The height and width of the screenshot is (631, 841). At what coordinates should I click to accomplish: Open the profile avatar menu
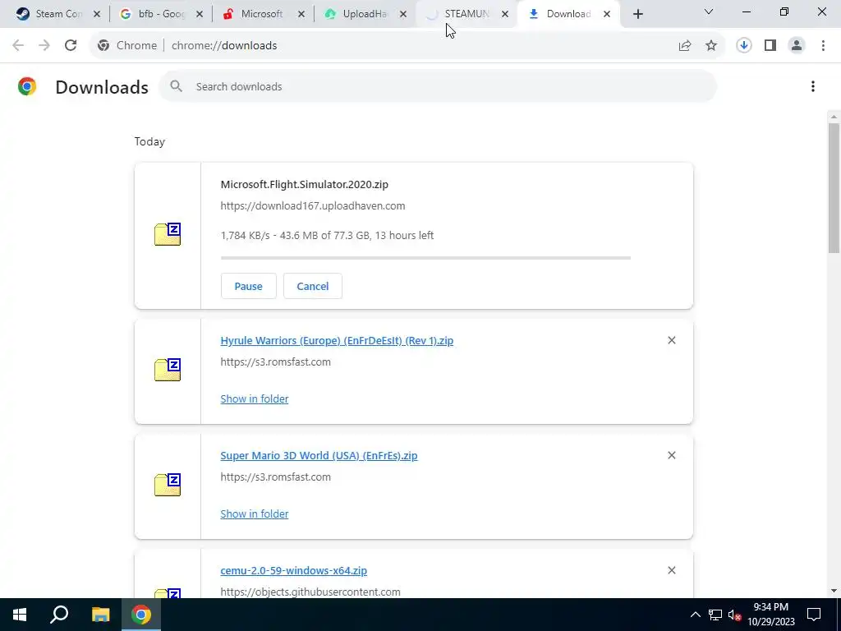[x=797, y=46]
